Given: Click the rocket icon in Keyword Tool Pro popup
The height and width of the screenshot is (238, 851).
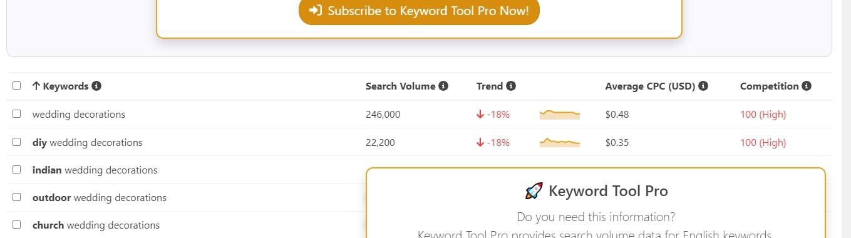Looking at the screenshot, I should click(534, 191).
